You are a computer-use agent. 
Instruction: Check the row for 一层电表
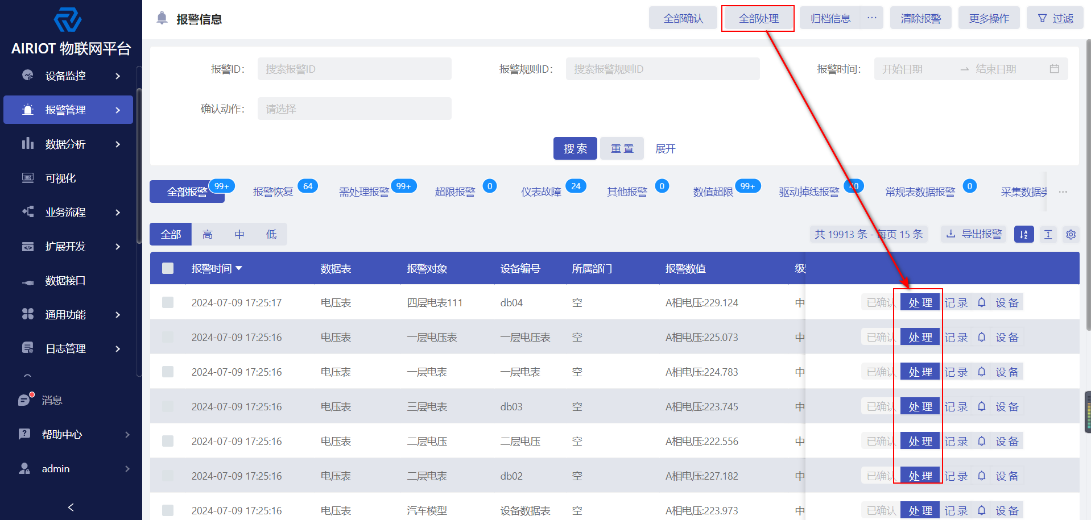pos(168,372)
